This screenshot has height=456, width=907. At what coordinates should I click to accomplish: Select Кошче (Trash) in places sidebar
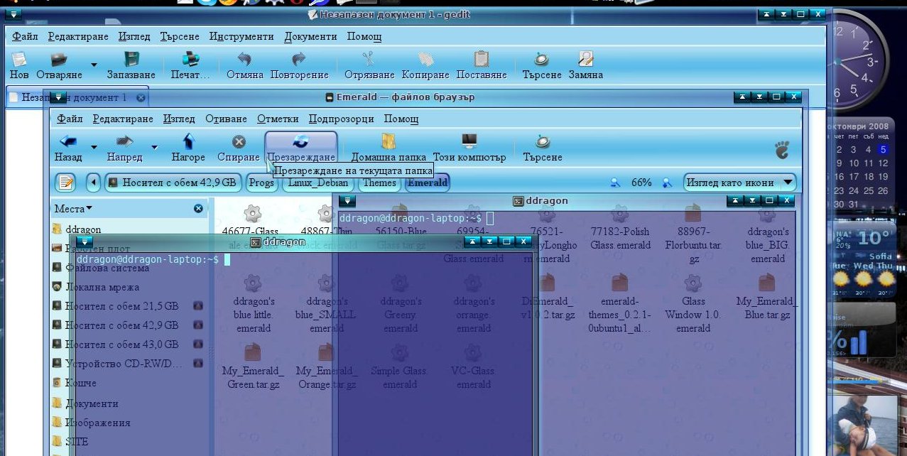pos(80,383)
